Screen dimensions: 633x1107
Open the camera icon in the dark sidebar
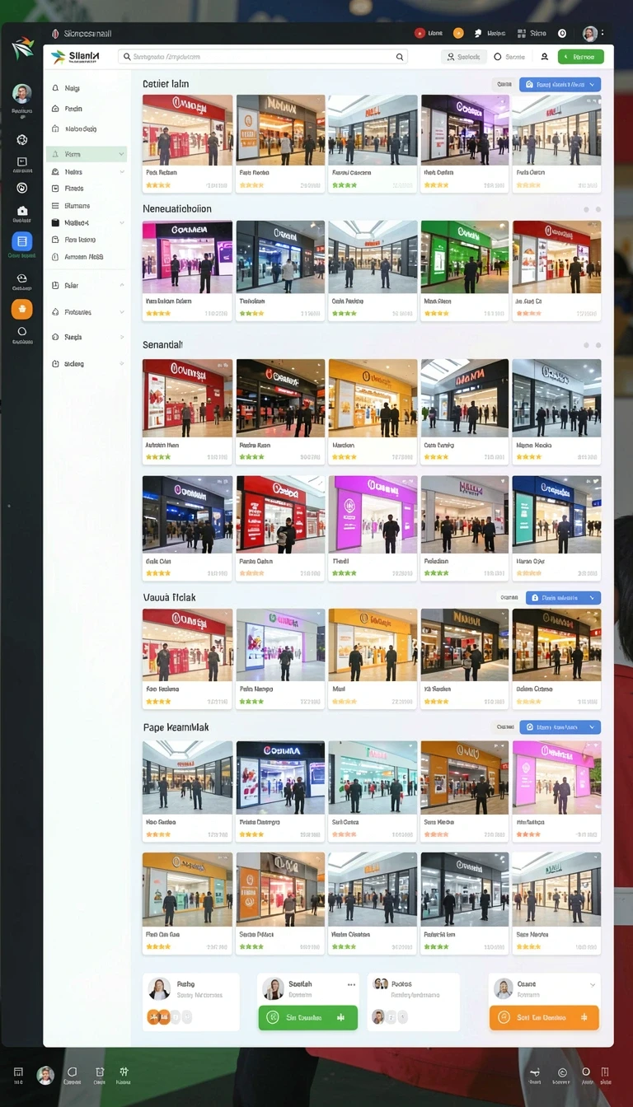[x=22, y=210]
